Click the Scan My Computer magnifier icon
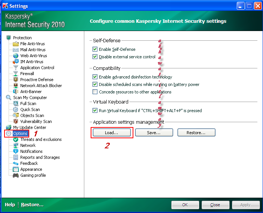 9,98
